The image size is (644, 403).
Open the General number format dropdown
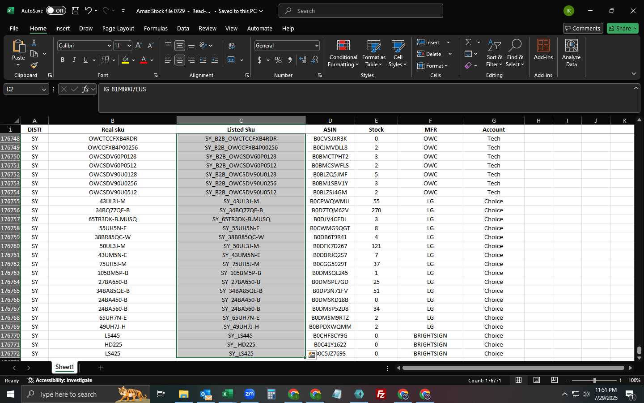point(317,46)
